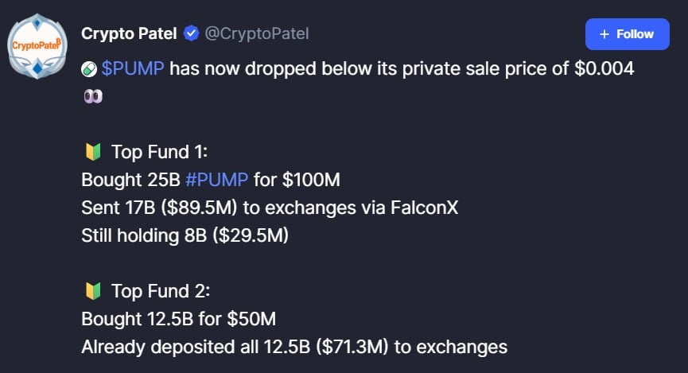Screen dimensions: 688x373
Task: Click the line mentioning FalconX exchanges
Action: click(270, 208)
